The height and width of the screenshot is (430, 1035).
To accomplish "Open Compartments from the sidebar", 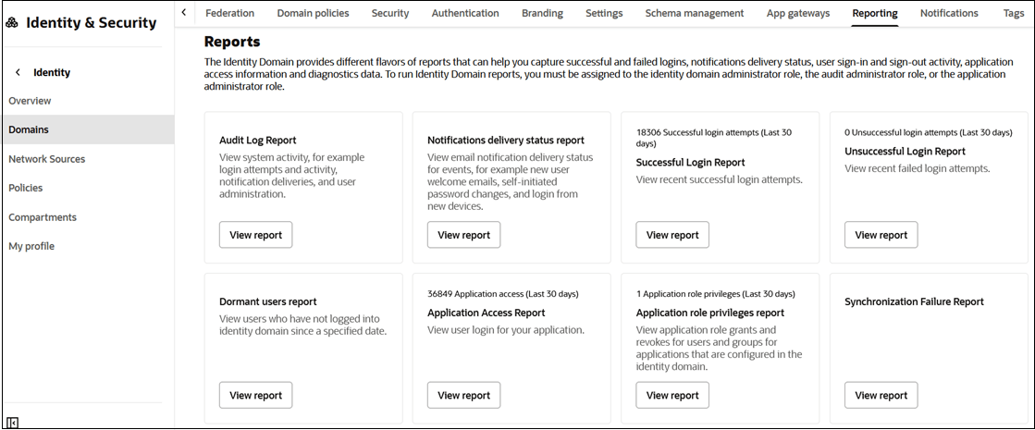I will click(x=43, y=217).
